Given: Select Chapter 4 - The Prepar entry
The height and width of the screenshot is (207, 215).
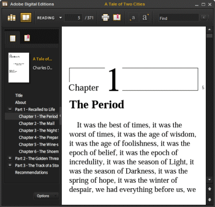Looking at the screenshot, I should point(39,138).
